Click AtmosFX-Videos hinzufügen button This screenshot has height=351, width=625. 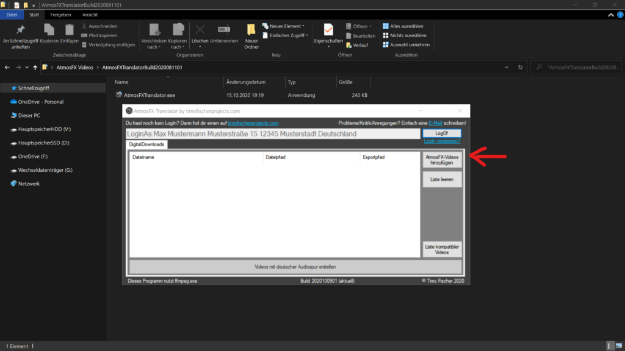point(442,160)
